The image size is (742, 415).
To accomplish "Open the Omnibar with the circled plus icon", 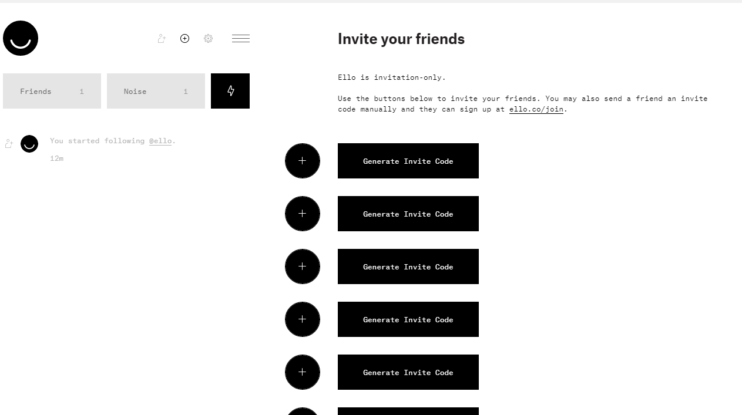I will (x=184, y=38).
